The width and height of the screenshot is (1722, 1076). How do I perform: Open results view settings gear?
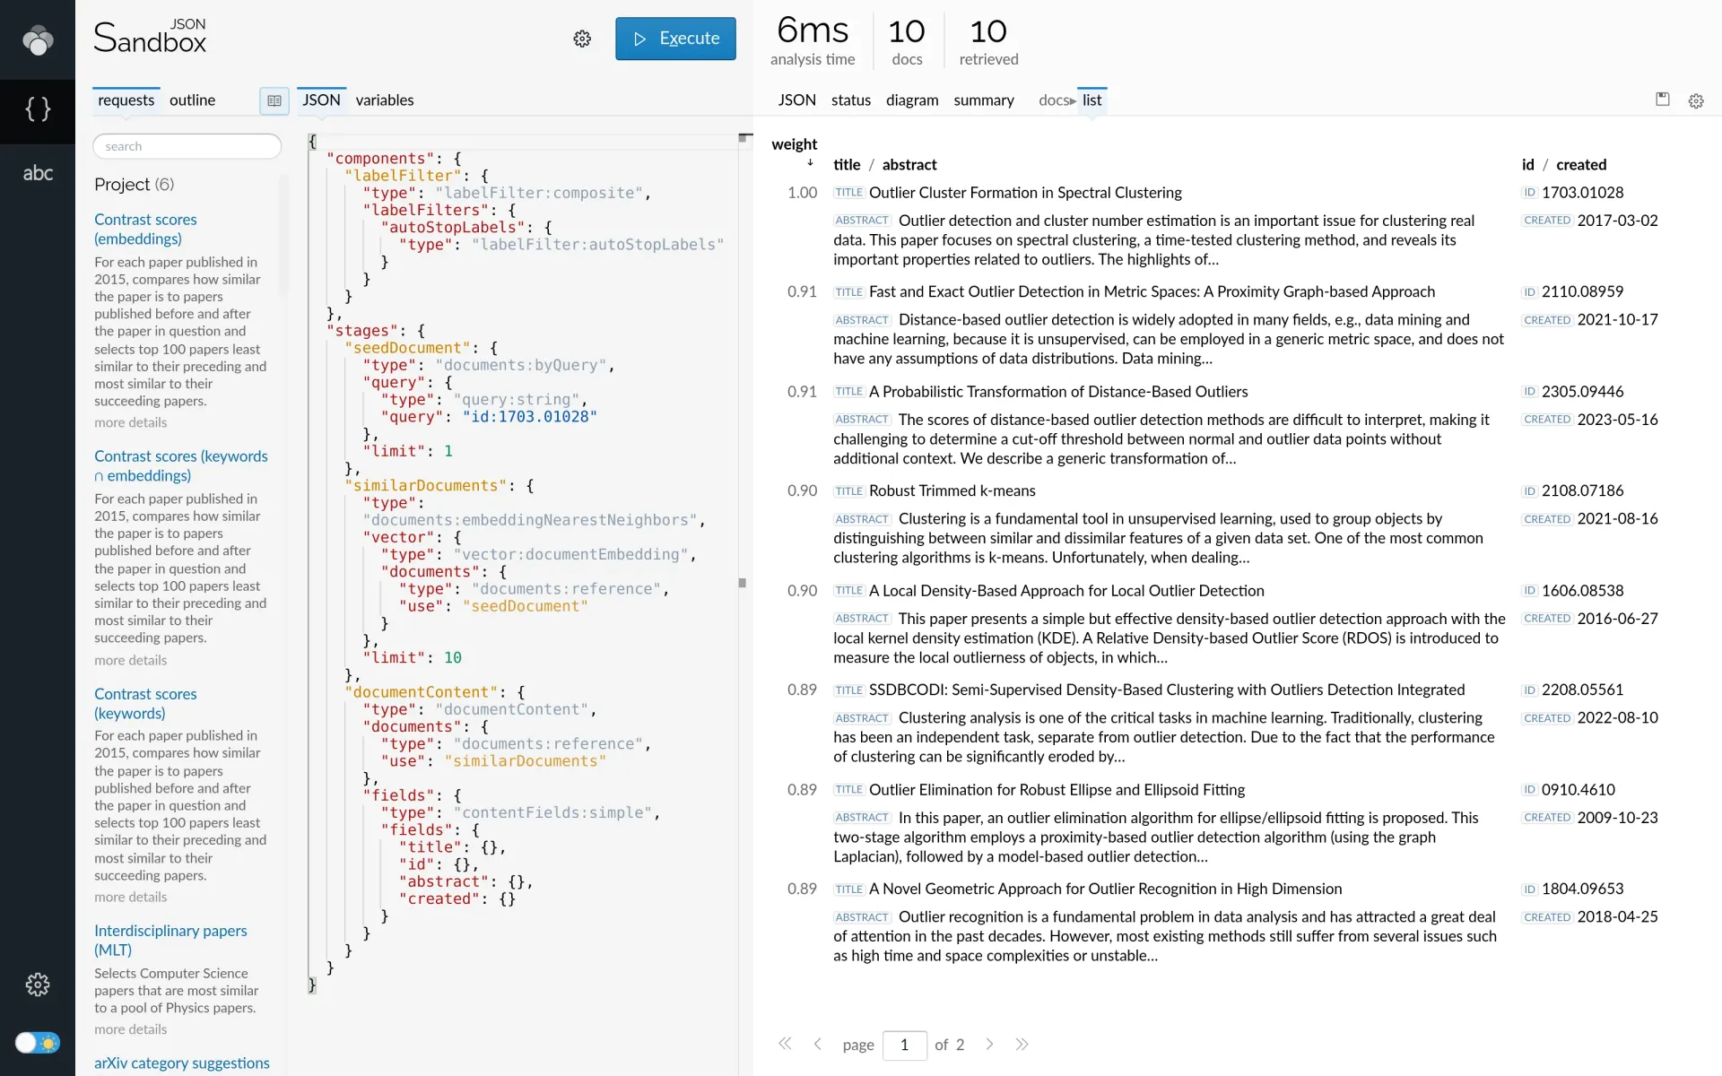1695,100
